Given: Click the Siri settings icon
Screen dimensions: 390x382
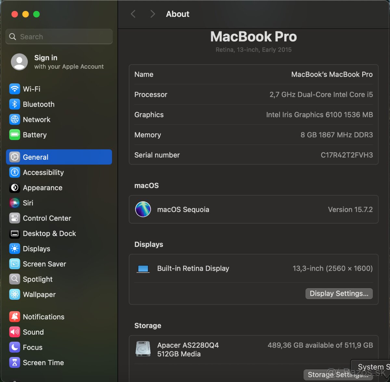Looking at the screenshot, I should (15, 203).
